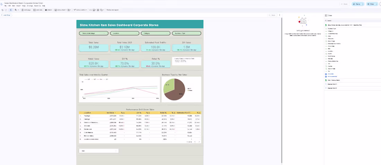Click the canvas Reset button
Image resolution: width=381 pixels, height=165 pixels.
[x=272, y=15]
